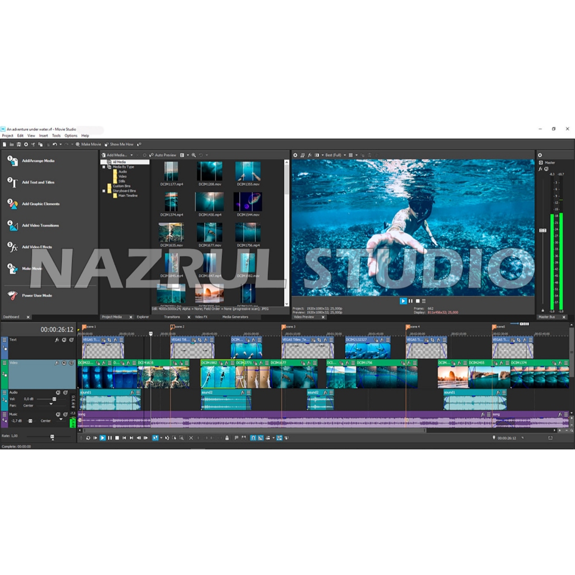Open video preview settings gear icon

pyautogui.click(x=295, y=155)
